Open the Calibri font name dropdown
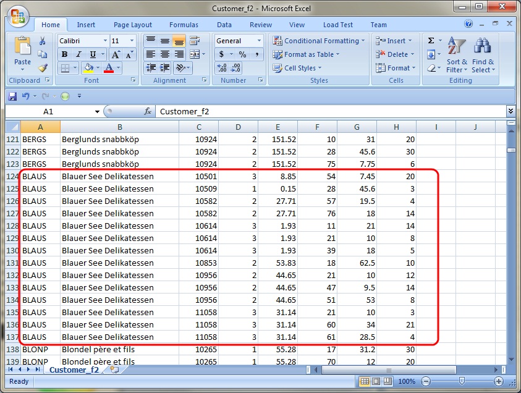Viewport: 521px width, 393px height. 105,41
